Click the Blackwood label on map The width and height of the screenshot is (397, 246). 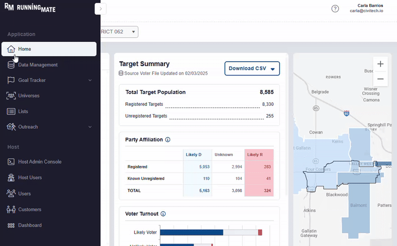coord(337,195)
